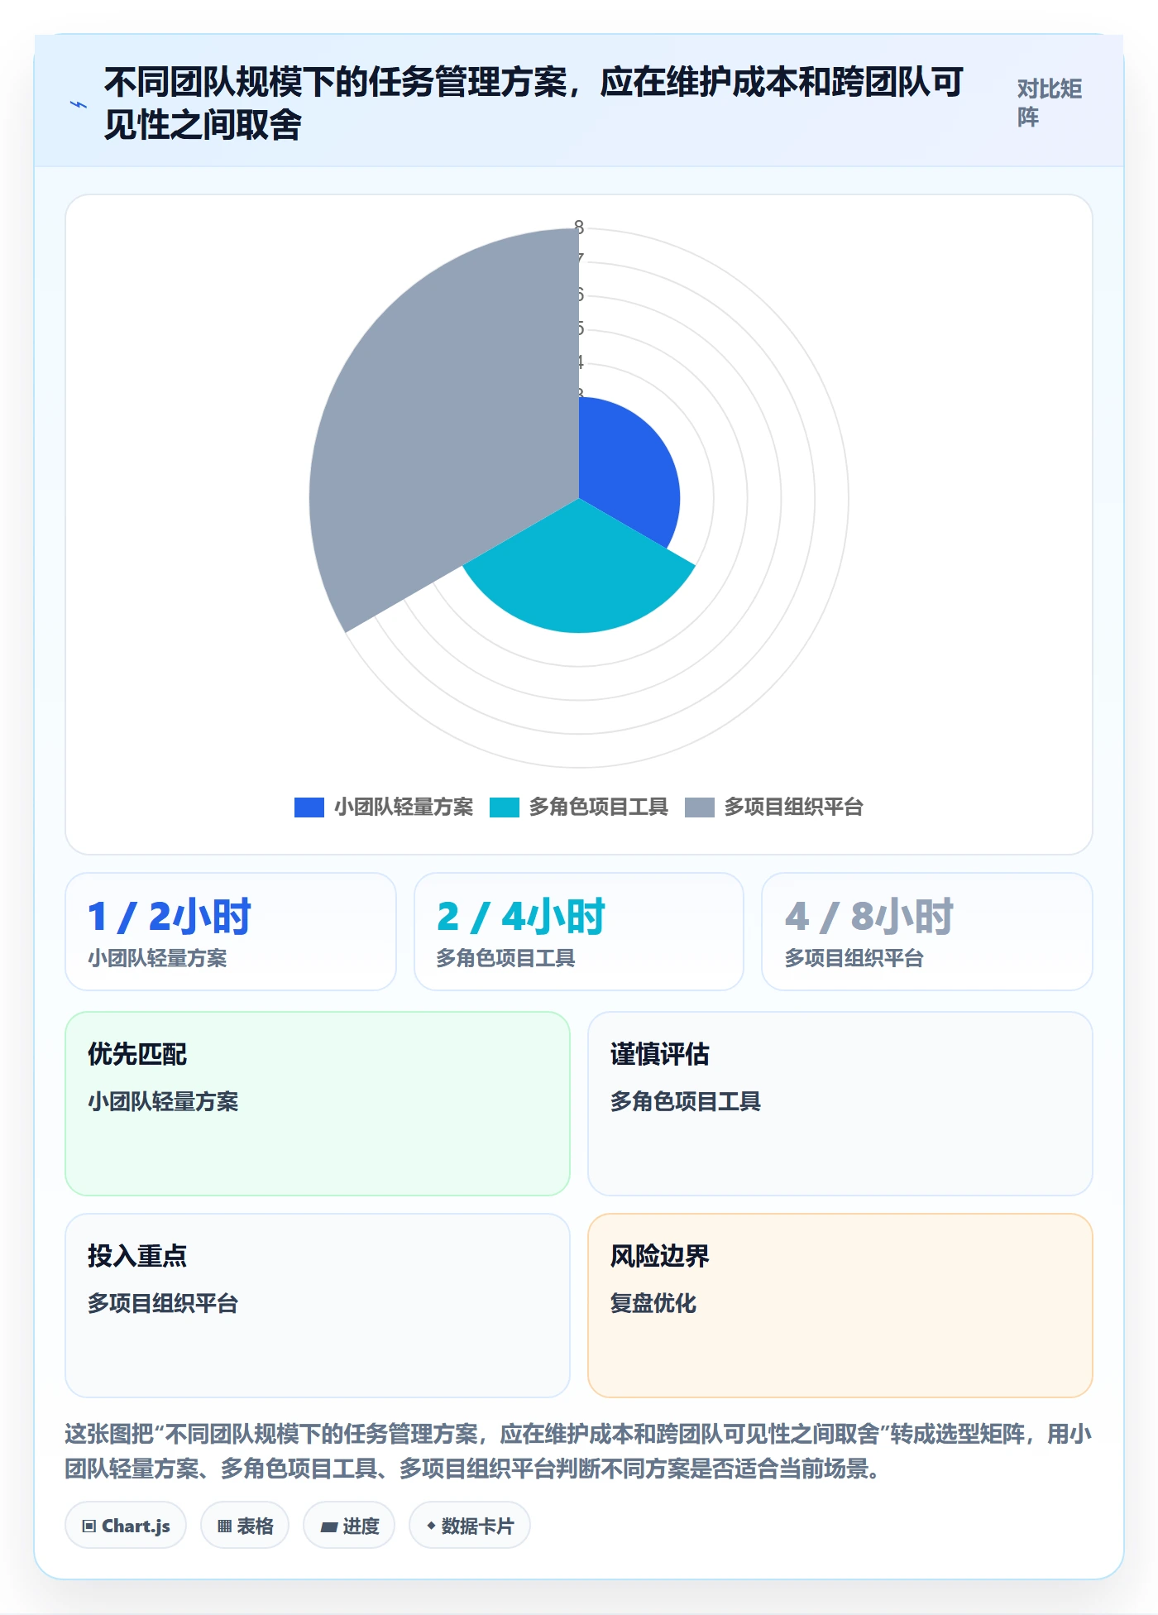Screen dimensions: 1158x1615
Task: Click the 进度 tag chip
Action: [x=349, y=1526]
